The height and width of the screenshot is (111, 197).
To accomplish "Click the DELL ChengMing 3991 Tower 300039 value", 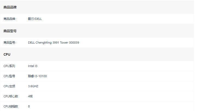I will click(x=53, y=43).
